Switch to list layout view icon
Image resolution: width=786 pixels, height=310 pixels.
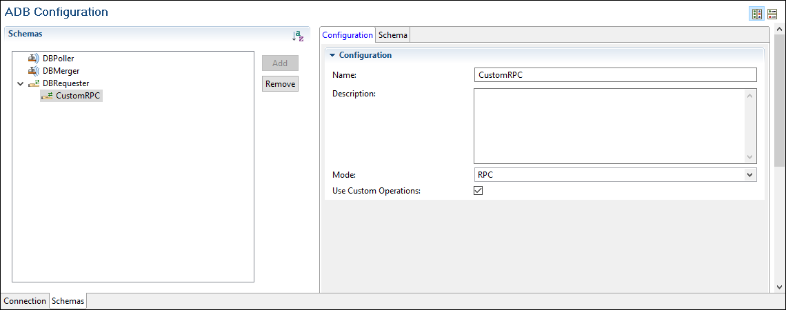coord(772,14)
